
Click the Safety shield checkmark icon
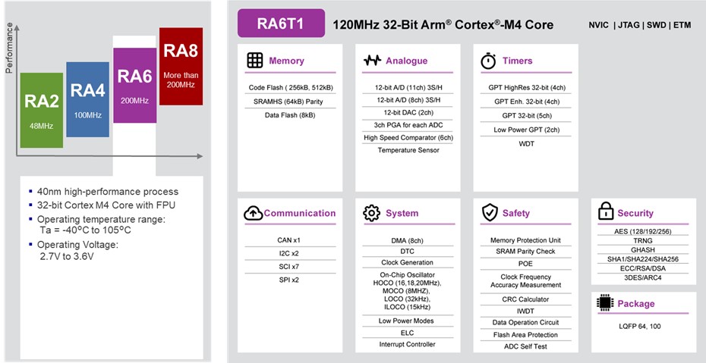[x=490, y=212]
